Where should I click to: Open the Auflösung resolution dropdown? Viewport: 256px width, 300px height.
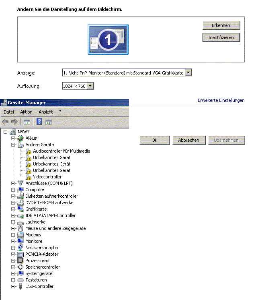(x=90, y=86)
